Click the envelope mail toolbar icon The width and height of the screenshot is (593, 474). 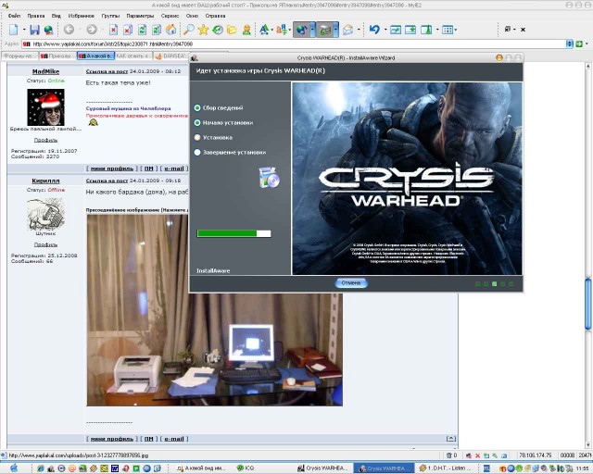(348, 30)
